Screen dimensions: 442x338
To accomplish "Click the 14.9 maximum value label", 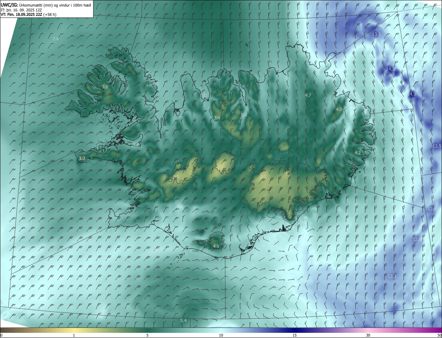I will point(412,94).
